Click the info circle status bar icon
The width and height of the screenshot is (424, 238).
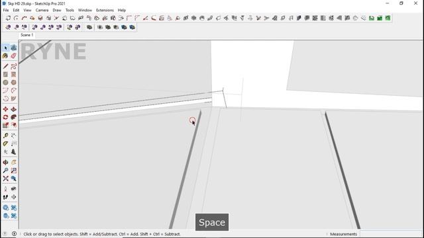[14, 234]
